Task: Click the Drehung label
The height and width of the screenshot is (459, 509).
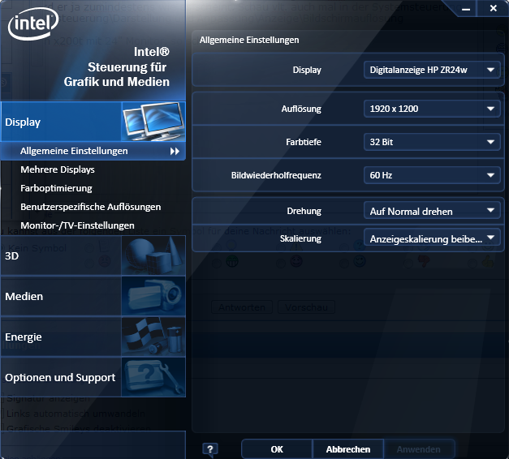Action: tap(304, 211)
